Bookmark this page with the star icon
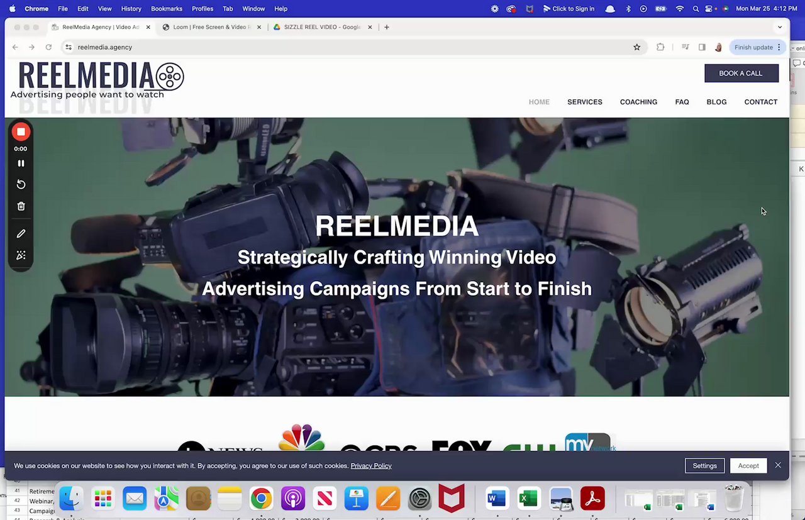Screen dimensions: 805x520 [636, 47]
